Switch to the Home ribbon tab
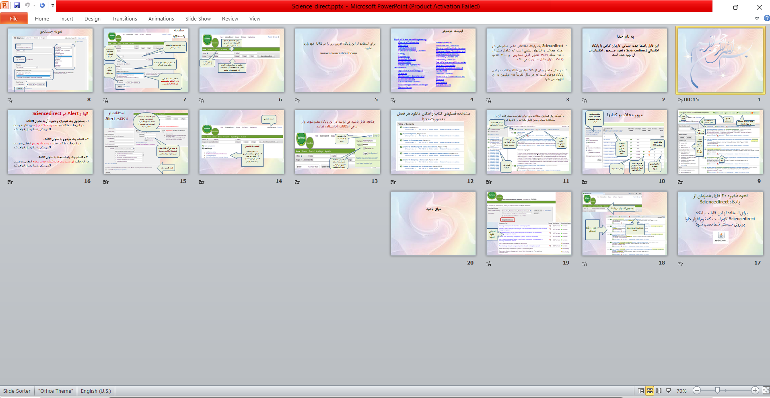 click(x=42, y=18)
